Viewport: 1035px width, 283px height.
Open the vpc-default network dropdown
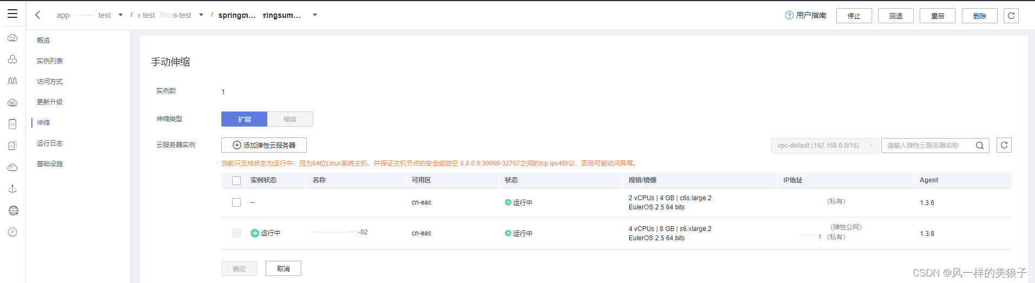(x=825, y=146)
